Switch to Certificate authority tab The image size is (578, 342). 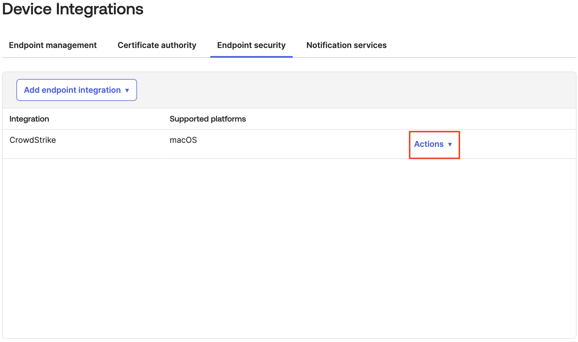coord(157,45)
